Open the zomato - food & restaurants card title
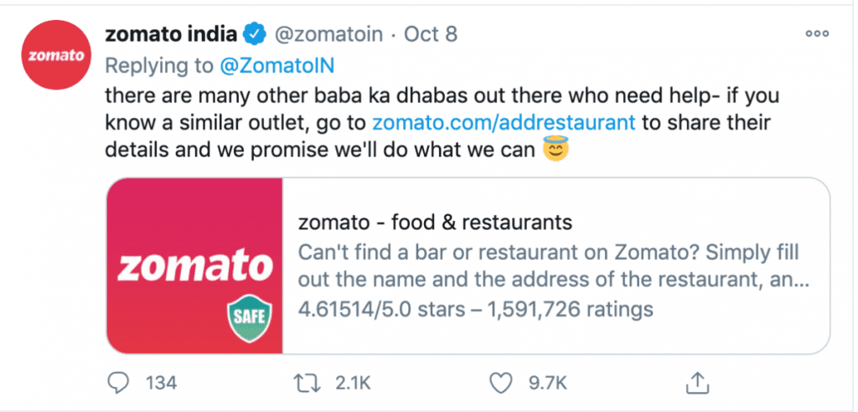The height and width of the screenshot is (412, 858). click(435, 223)
